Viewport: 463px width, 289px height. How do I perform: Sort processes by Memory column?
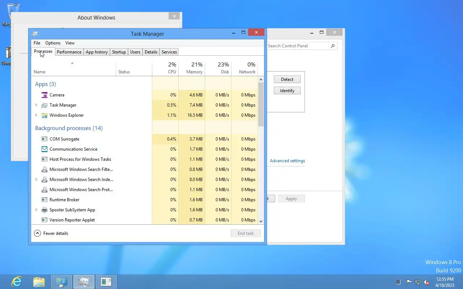pyautogui.click(x=192, y=68)
